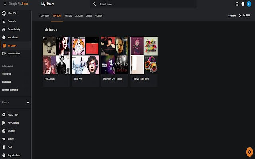Switch to the Artists tab
Screen dimensions: 255x159
tap(68, 16)
